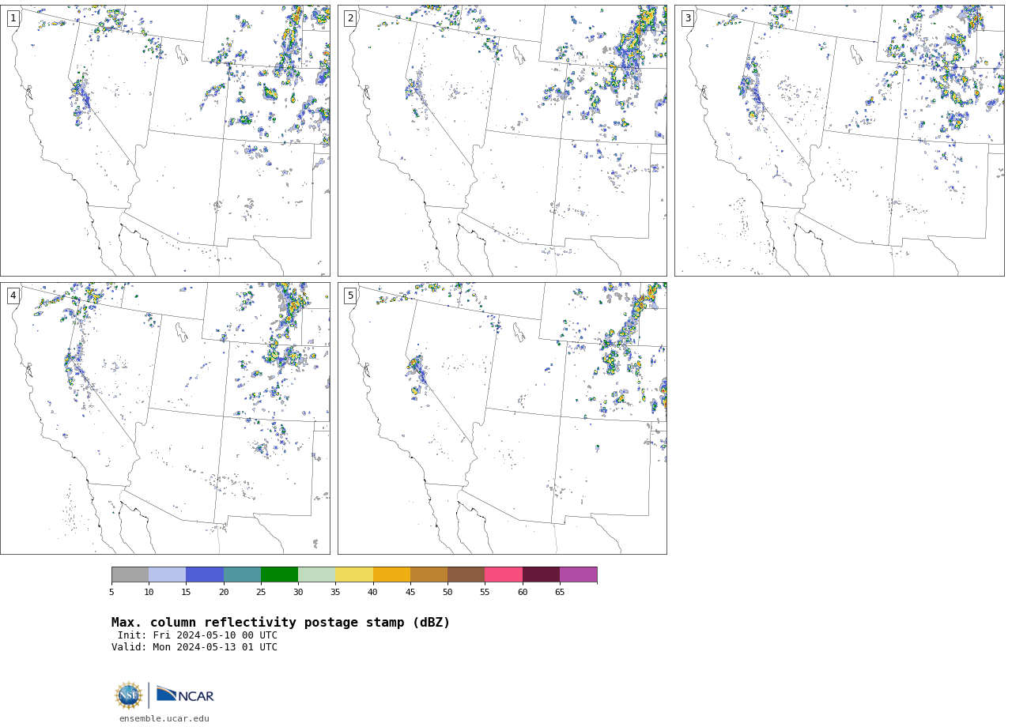Click the Init: Fri 2024-05-10 00 UTC text
Image resolution: width=1012 pixels, height=727 pixels.
(198, 635)
